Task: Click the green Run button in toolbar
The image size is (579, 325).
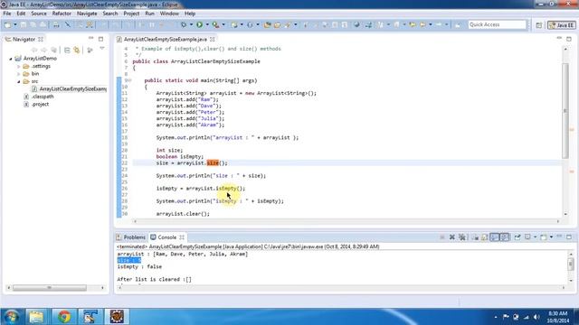Action: tap(199, 24)
